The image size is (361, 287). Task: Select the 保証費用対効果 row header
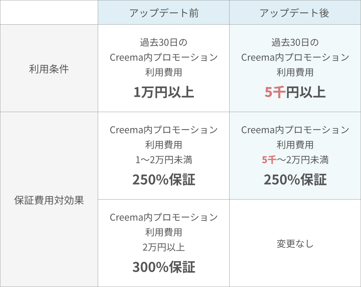pos(49,200)
